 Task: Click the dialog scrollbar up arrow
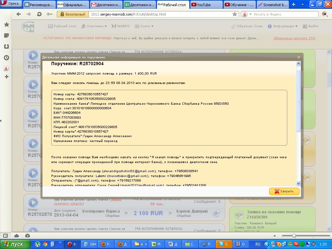pos(298,64)
